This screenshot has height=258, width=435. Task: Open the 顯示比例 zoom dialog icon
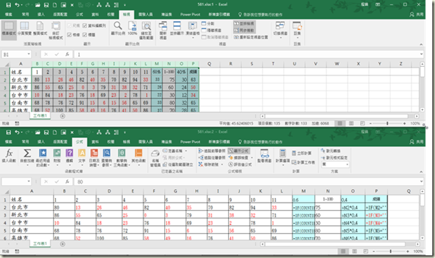(x=118, y=29)
